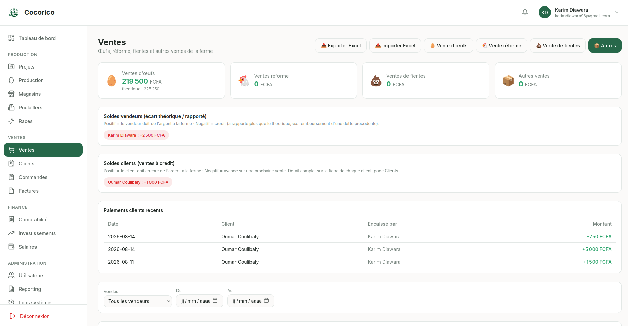Click the '+750 FCFA' payment amount
The image size is (628, 326).
pyautogui.click(x=599, y=236)
